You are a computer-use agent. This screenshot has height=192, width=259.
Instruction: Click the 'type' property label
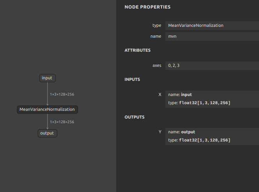point(157,26)
